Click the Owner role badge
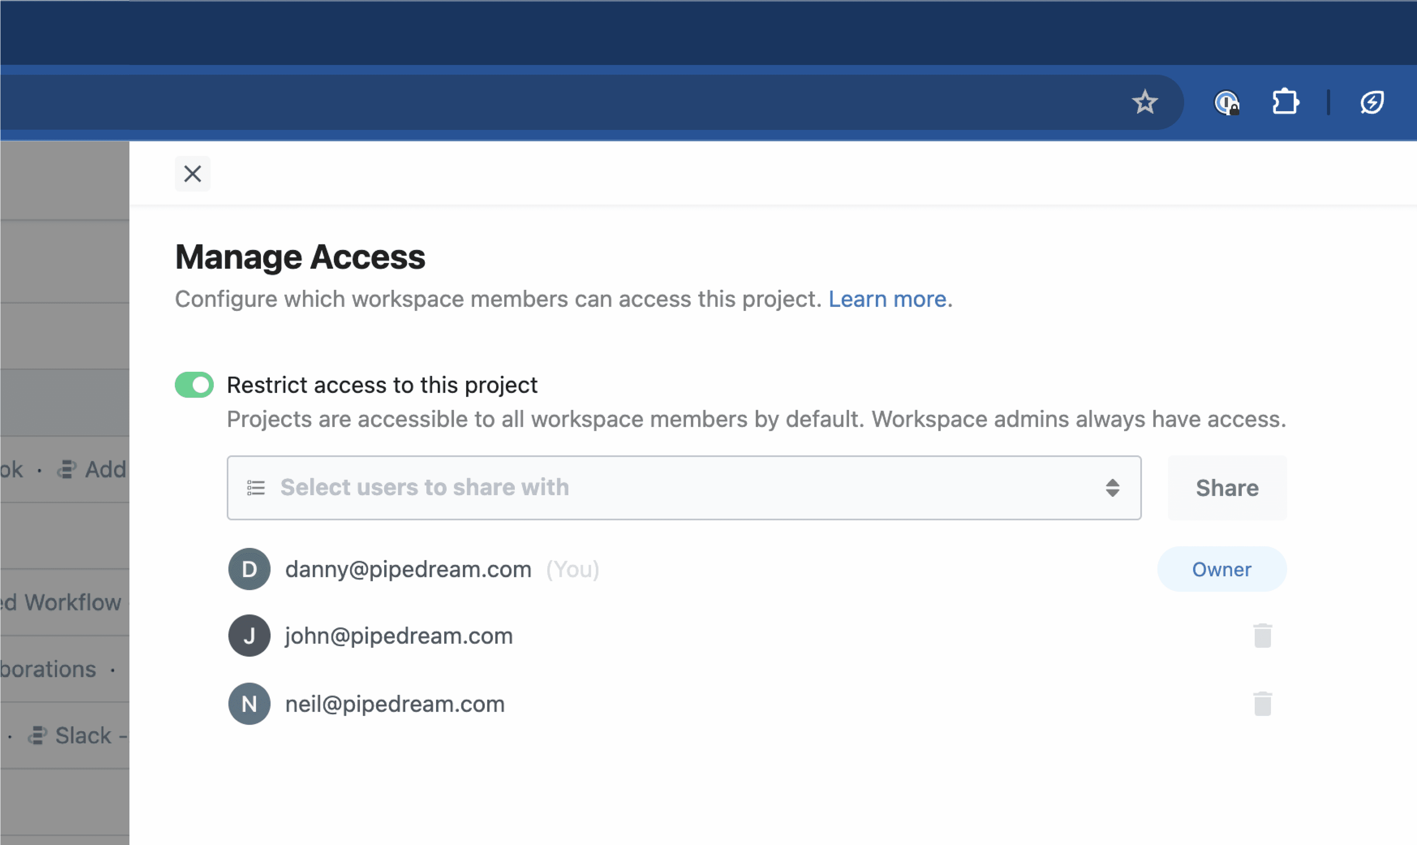Image resolution: width=1417 pixels, height=845 pixels. pyautogui.click(x=1221, y=569)
